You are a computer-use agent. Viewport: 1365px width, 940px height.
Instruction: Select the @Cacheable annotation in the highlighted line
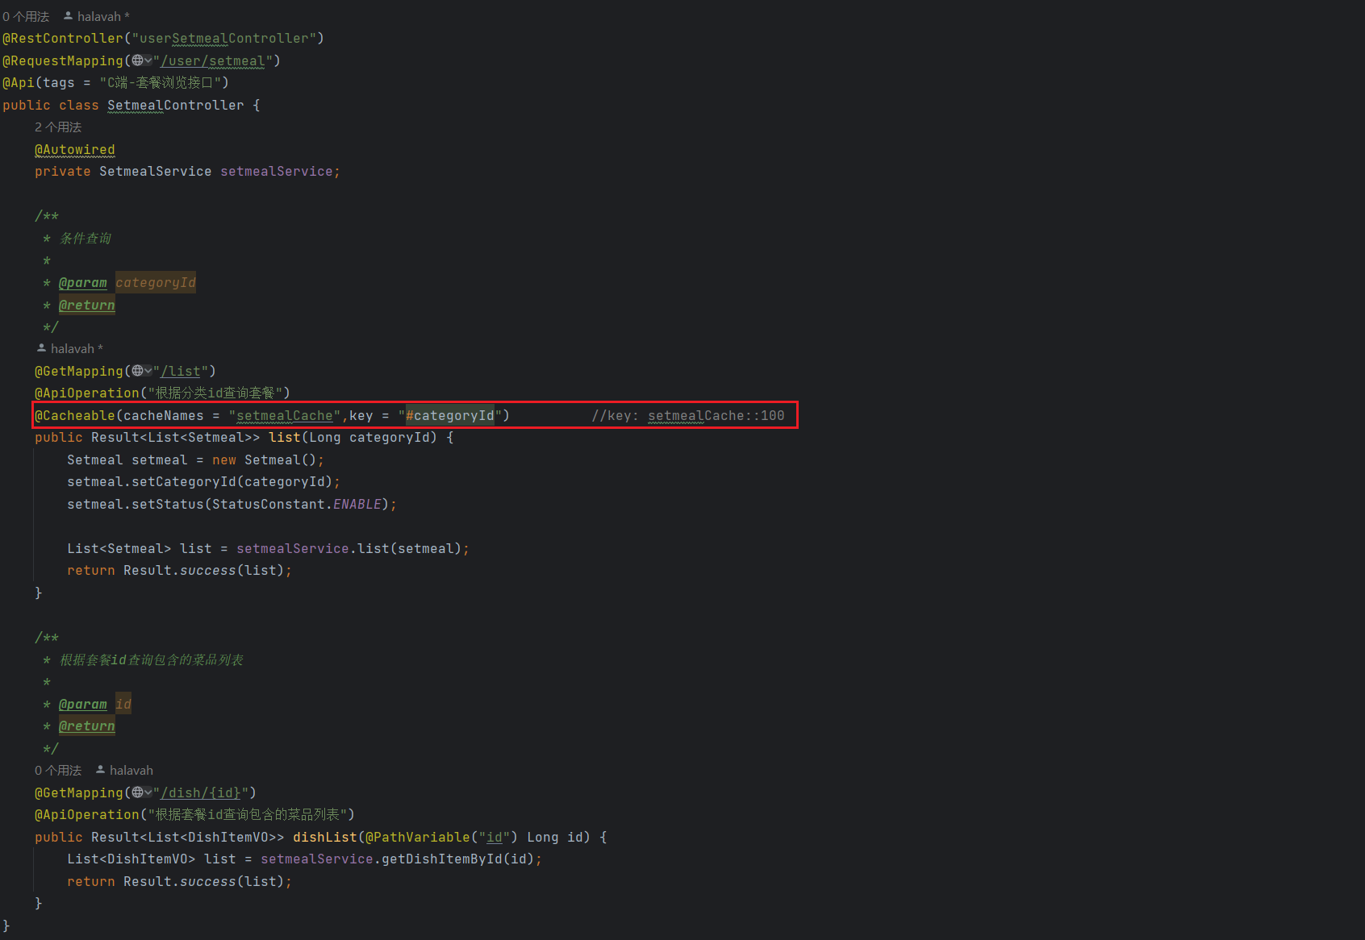pos(75,416)
